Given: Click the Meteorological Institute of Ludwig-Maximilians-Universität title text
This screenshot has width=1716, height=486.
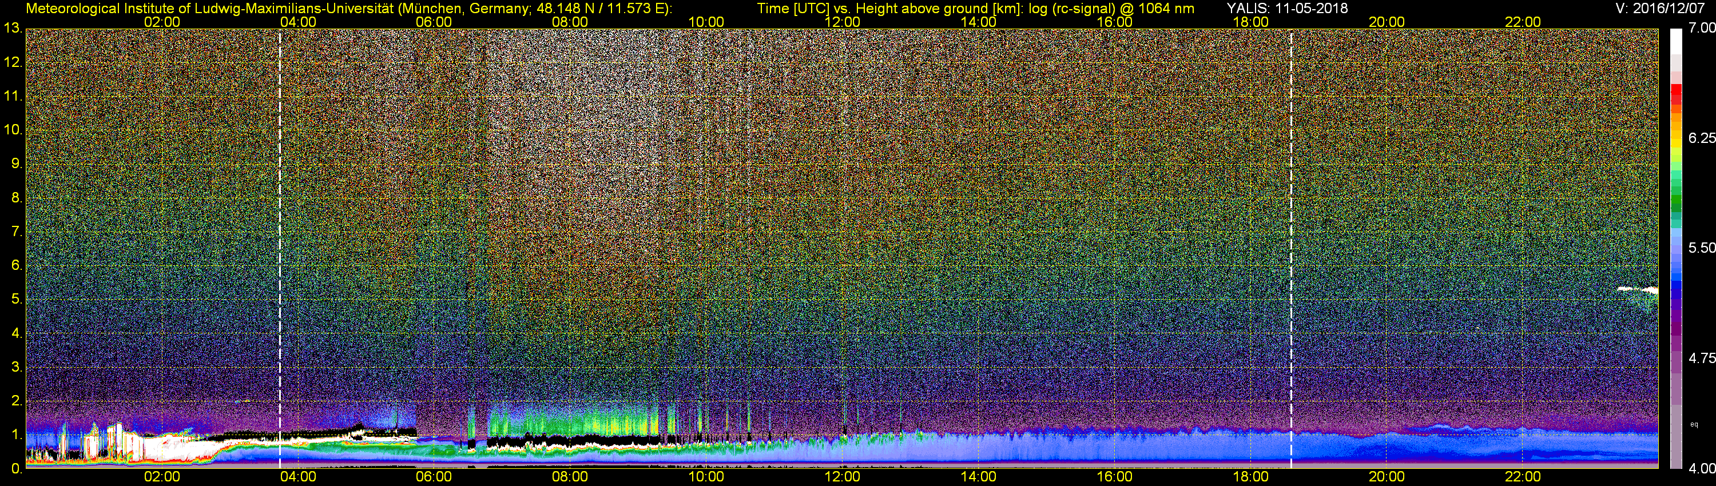Looking at the screenshot, I should [x=349, y=8].
